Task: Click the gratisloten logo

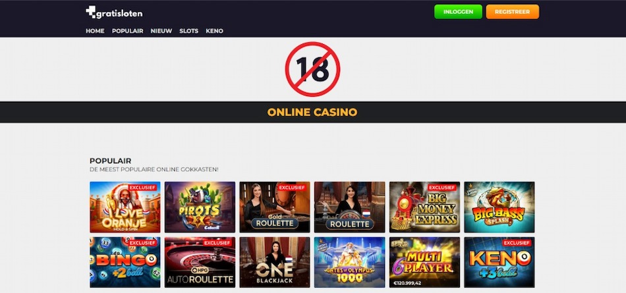Action: point(114,13)
